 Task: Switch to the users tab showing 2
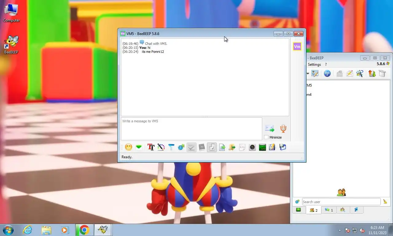313,210
